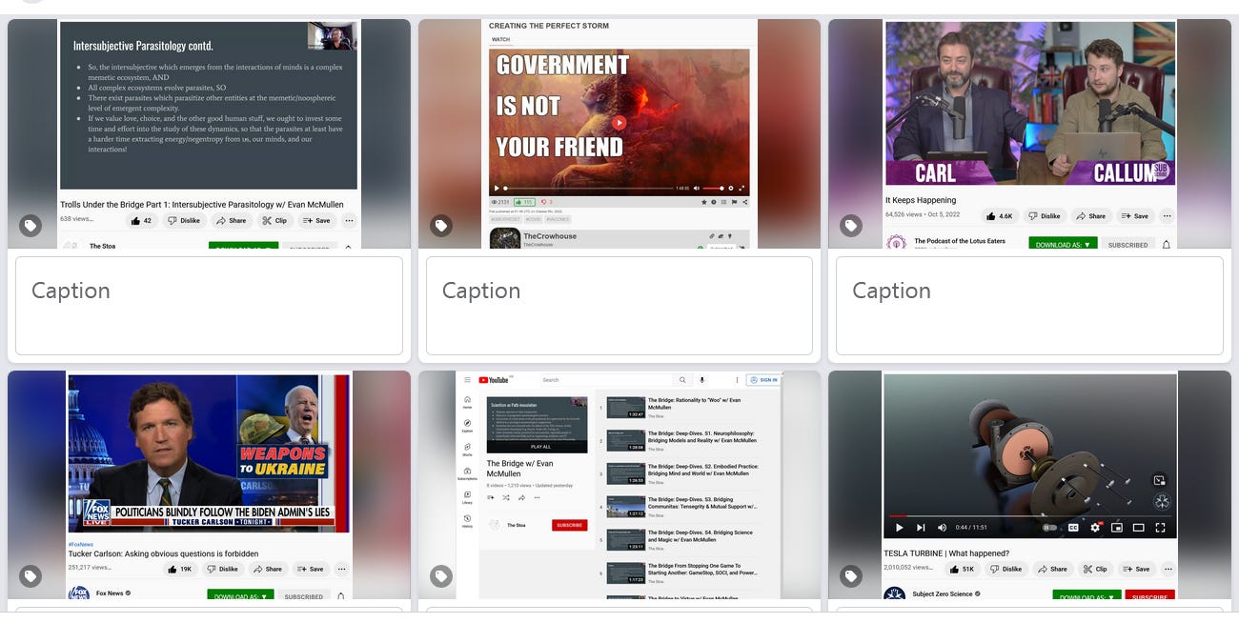Click miniplayer icon in TESLA TURBINE player
Screen dimensions: 1239x623
(x=1117, y=528)
